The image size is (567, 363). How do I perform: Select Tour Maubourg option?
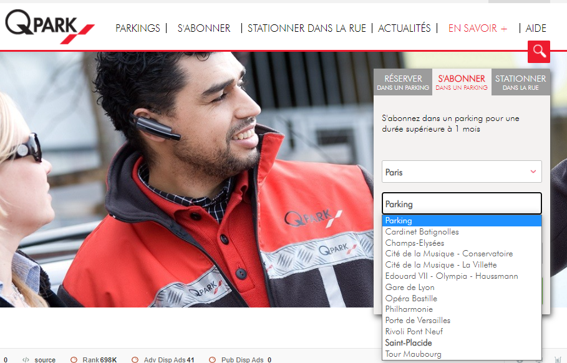(462, 354)
